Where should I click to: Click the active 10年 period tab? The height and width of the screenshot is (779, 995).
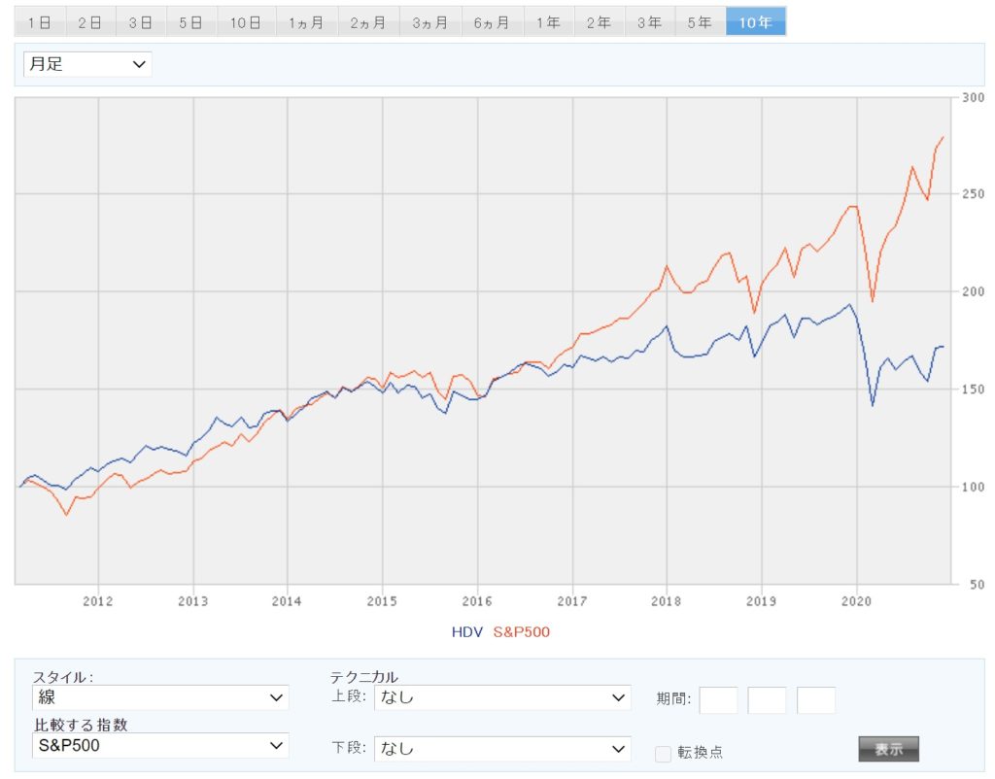click(755, 22)
